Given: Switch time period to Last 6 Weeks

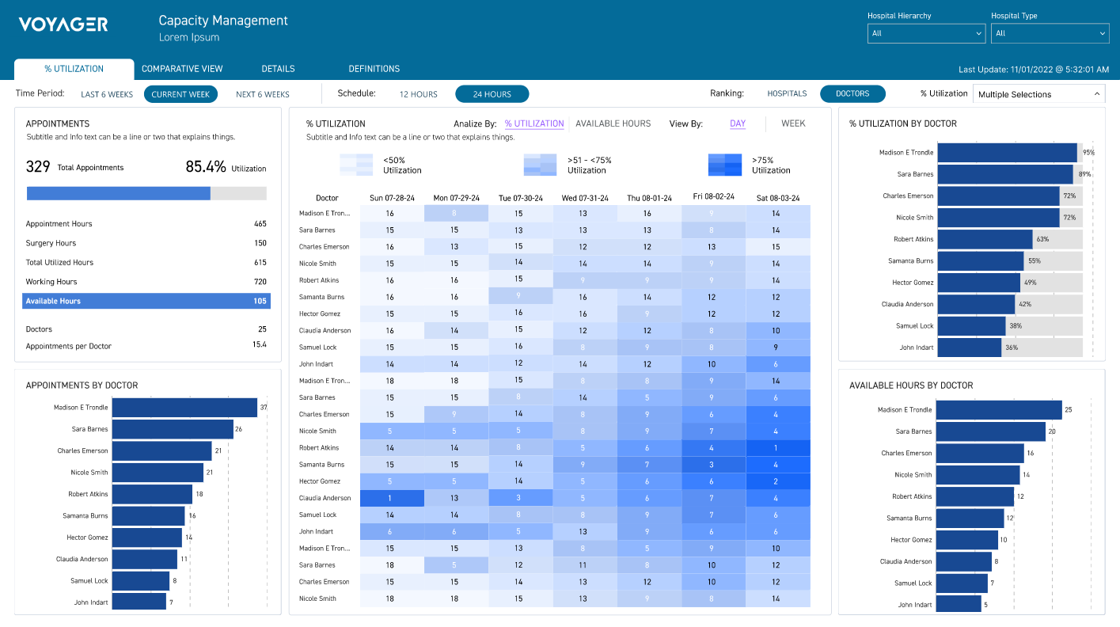Looking at the screenshot, I should pos(107,94).
